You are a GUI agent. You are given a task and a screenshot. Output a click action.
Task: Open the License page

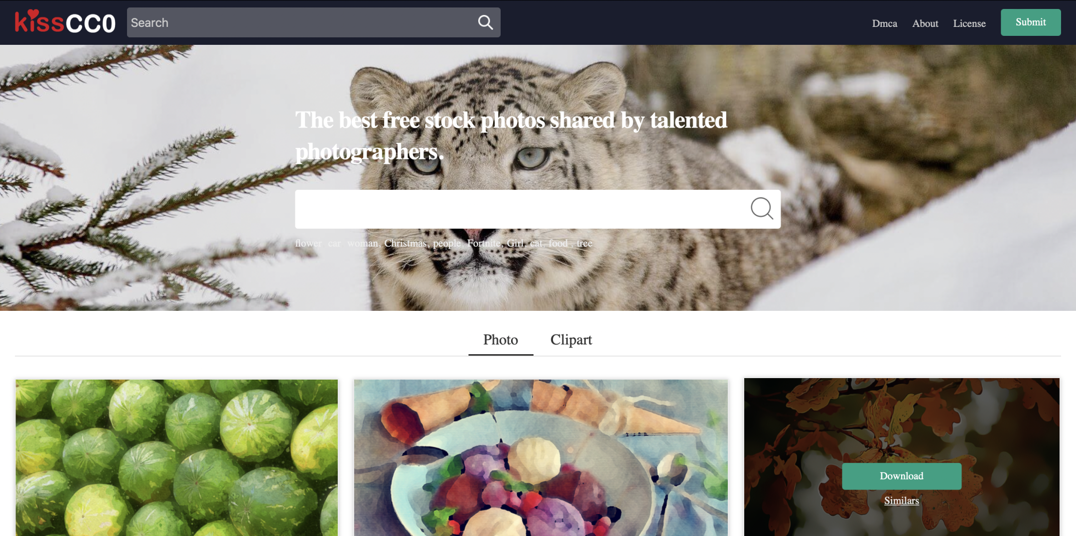969,23
